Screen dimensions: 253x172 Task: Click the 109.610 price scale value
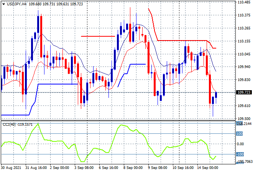(244, 106)
